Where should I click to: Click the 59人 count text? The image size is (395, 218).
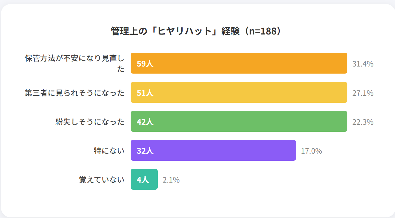[x=145, y=64]
